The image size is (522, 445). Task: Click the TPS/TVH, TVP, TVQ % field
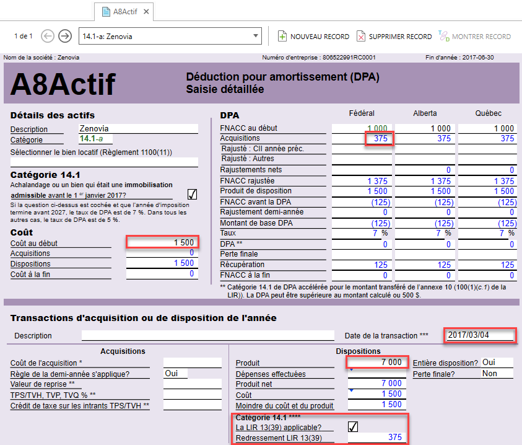pyautogui.click(x=193, y=395)
